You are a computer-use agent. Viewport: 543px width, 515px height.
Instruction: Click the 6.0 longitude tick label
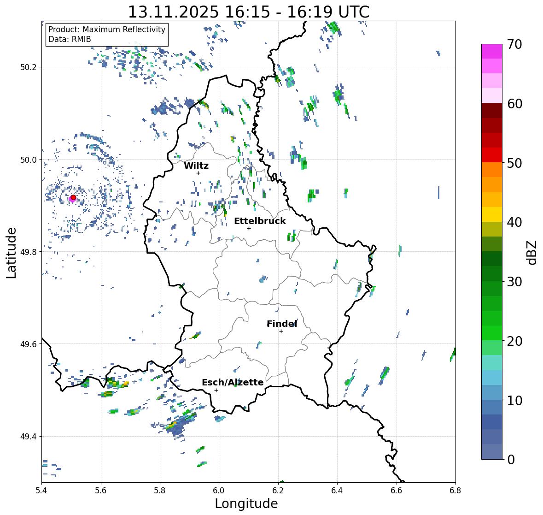pyautogui.click(x=219, y=491)
